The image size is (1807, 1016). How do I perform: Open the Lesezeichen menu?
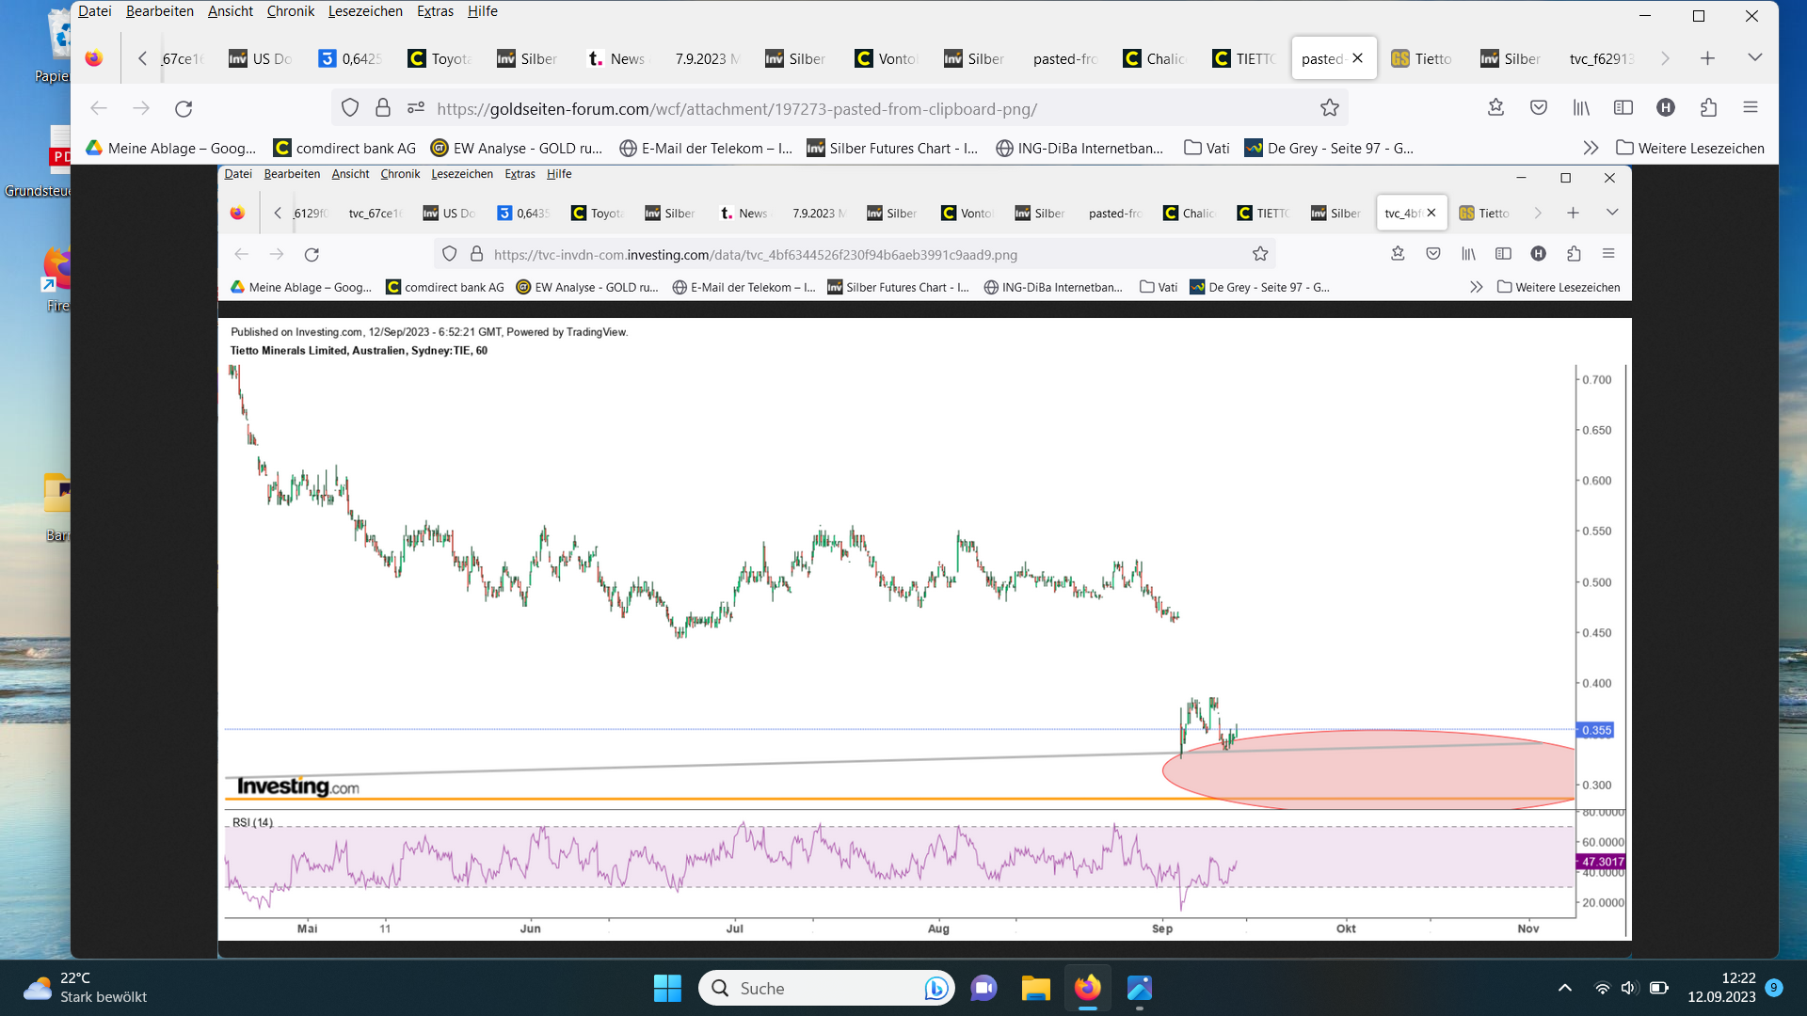364,11
